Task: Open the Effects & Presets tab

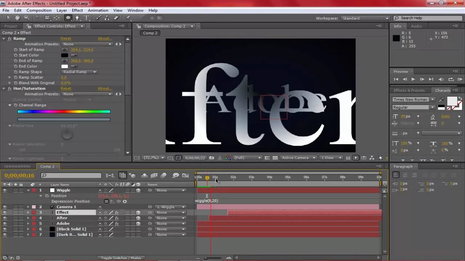Action: [x=409, y=90]
